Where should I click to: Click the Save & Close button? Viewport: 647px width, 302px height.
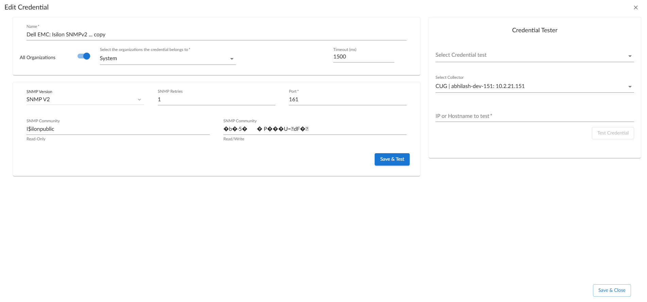tap(612, 290)
